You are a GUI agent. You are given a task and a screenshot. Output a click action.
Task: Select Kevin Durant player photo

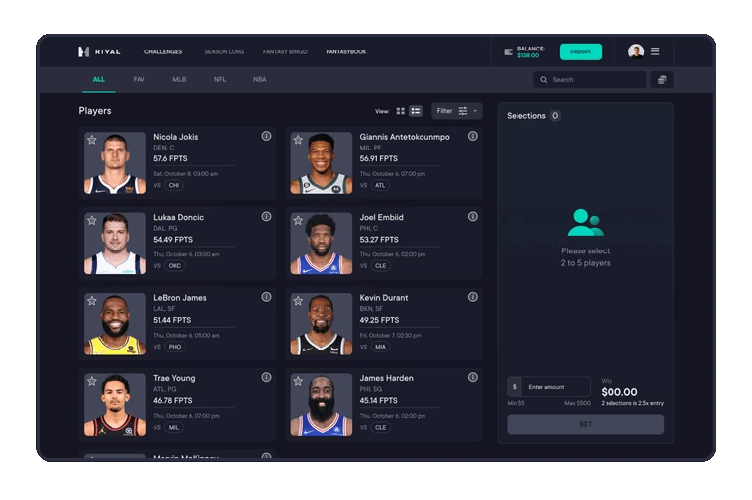coord(322,324)
